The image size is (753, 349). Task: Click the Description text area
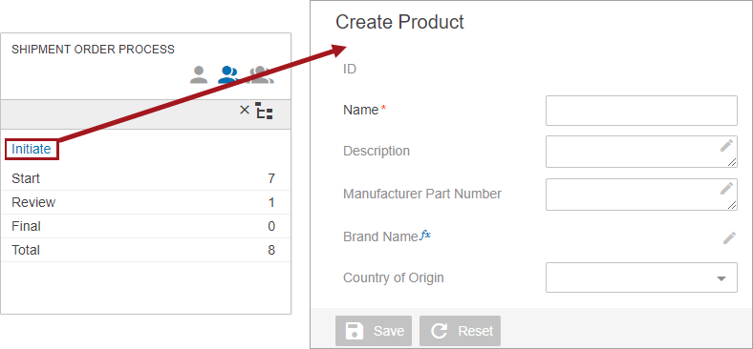tap(641, 152)
